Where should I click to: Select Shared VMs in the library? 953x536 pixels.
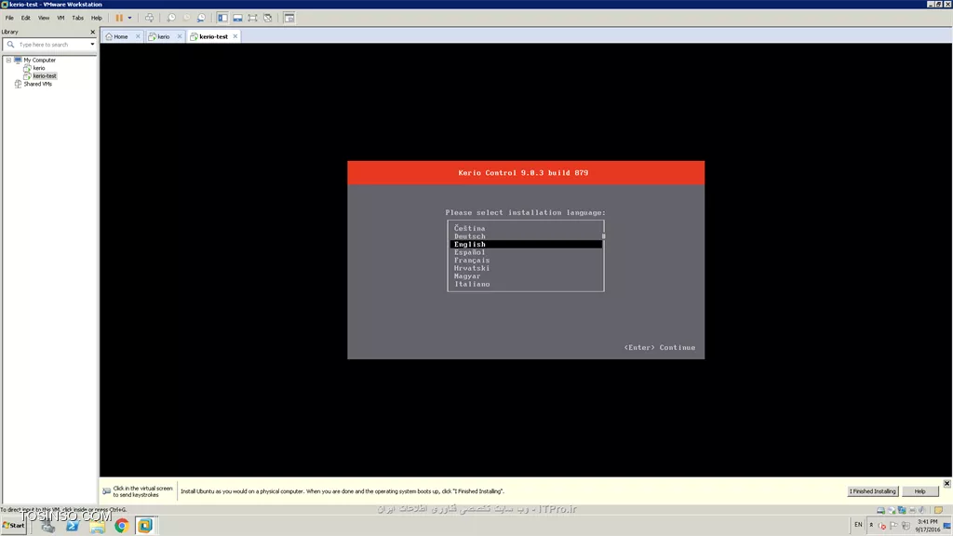pyautogui.click(x=37, y=84)
